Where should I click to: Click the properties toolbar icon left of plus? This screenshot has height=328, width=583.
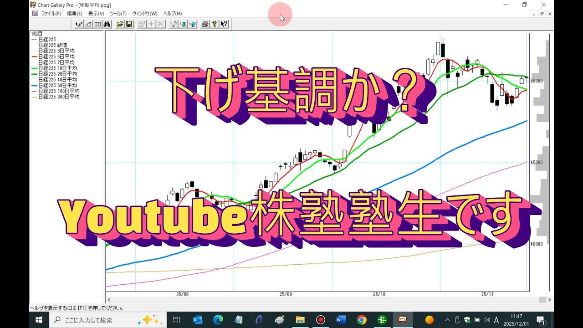click(142, 24)
